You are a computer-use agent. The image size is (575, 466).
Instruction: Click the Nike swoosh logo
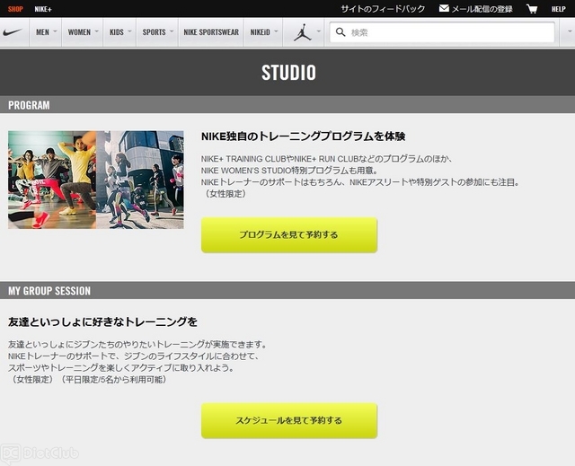[x=13, y=32]
